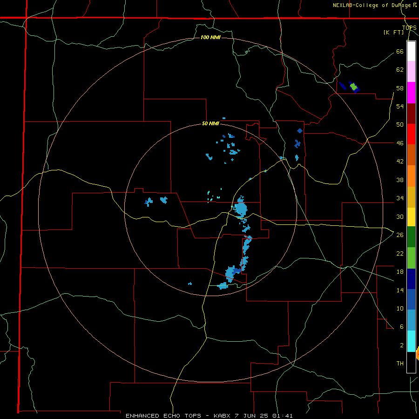Click the 'TOPS' legend title
Image resolution: width=419 pixels, height=419 pixels.
pyautogui.click(x=409, y=27)
